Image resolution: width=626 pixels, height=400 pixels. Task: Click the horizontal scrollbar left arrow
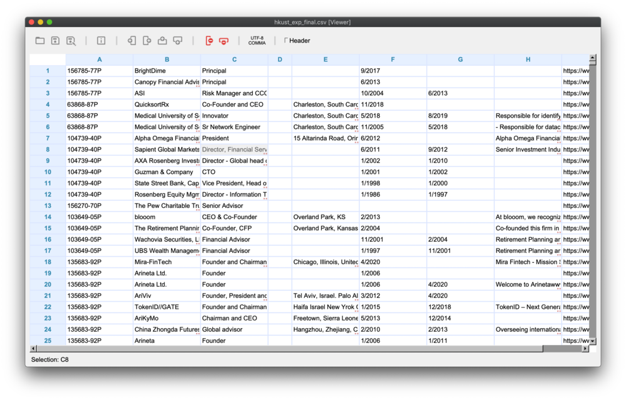[33, 349]
